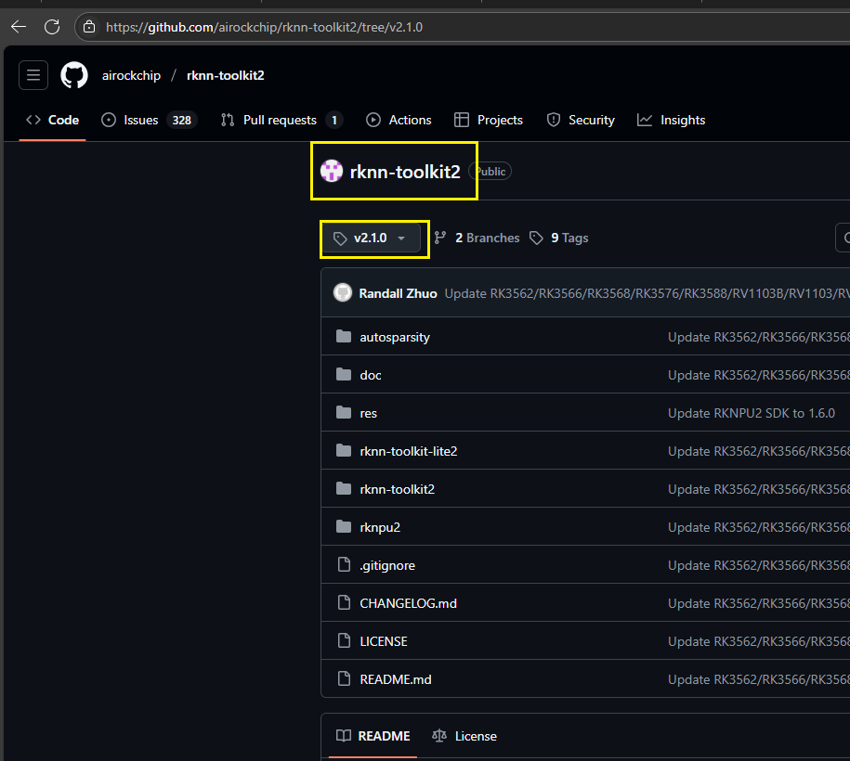Open the Actions tab
The image size is (850, 761).
pos(399,120)
